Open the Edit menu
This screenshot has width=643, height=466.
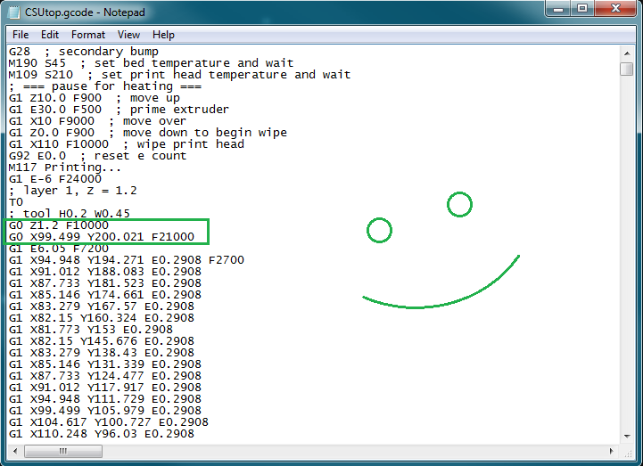50,35
